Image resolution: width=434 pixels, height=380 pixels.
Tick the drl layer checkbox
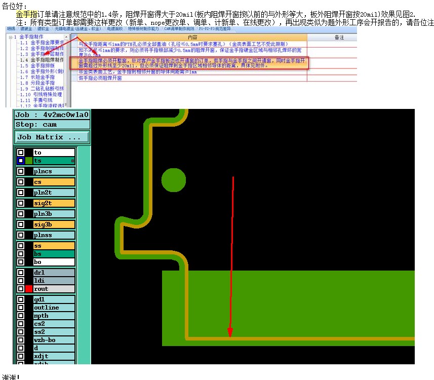[21, 272]
